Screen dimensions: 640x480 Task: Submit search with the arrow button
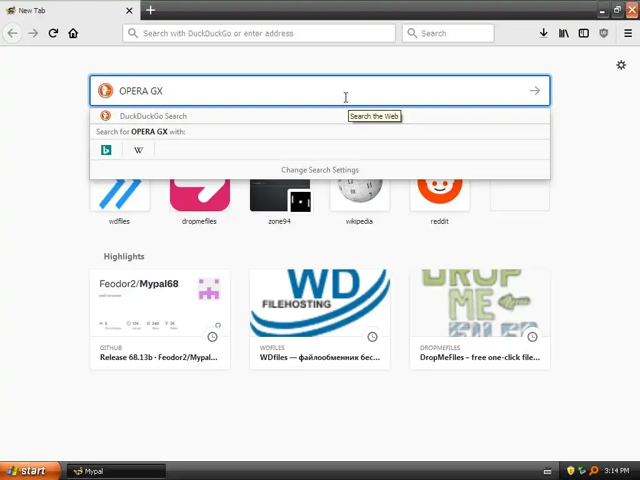click(535, 91)
